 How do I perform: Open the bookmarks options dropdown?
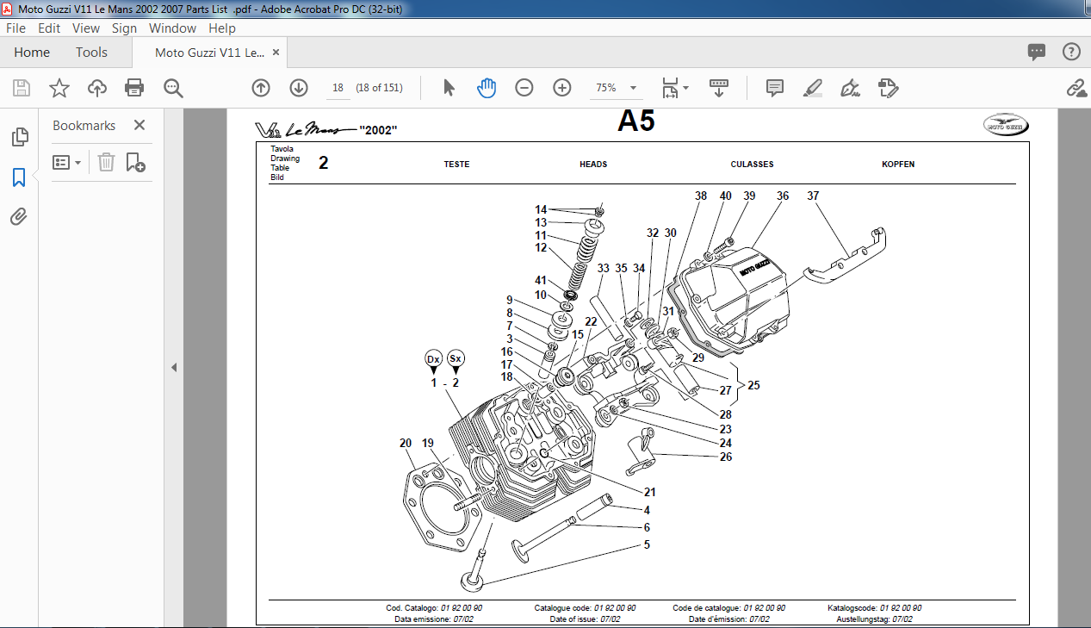click(x=67, y=162)
